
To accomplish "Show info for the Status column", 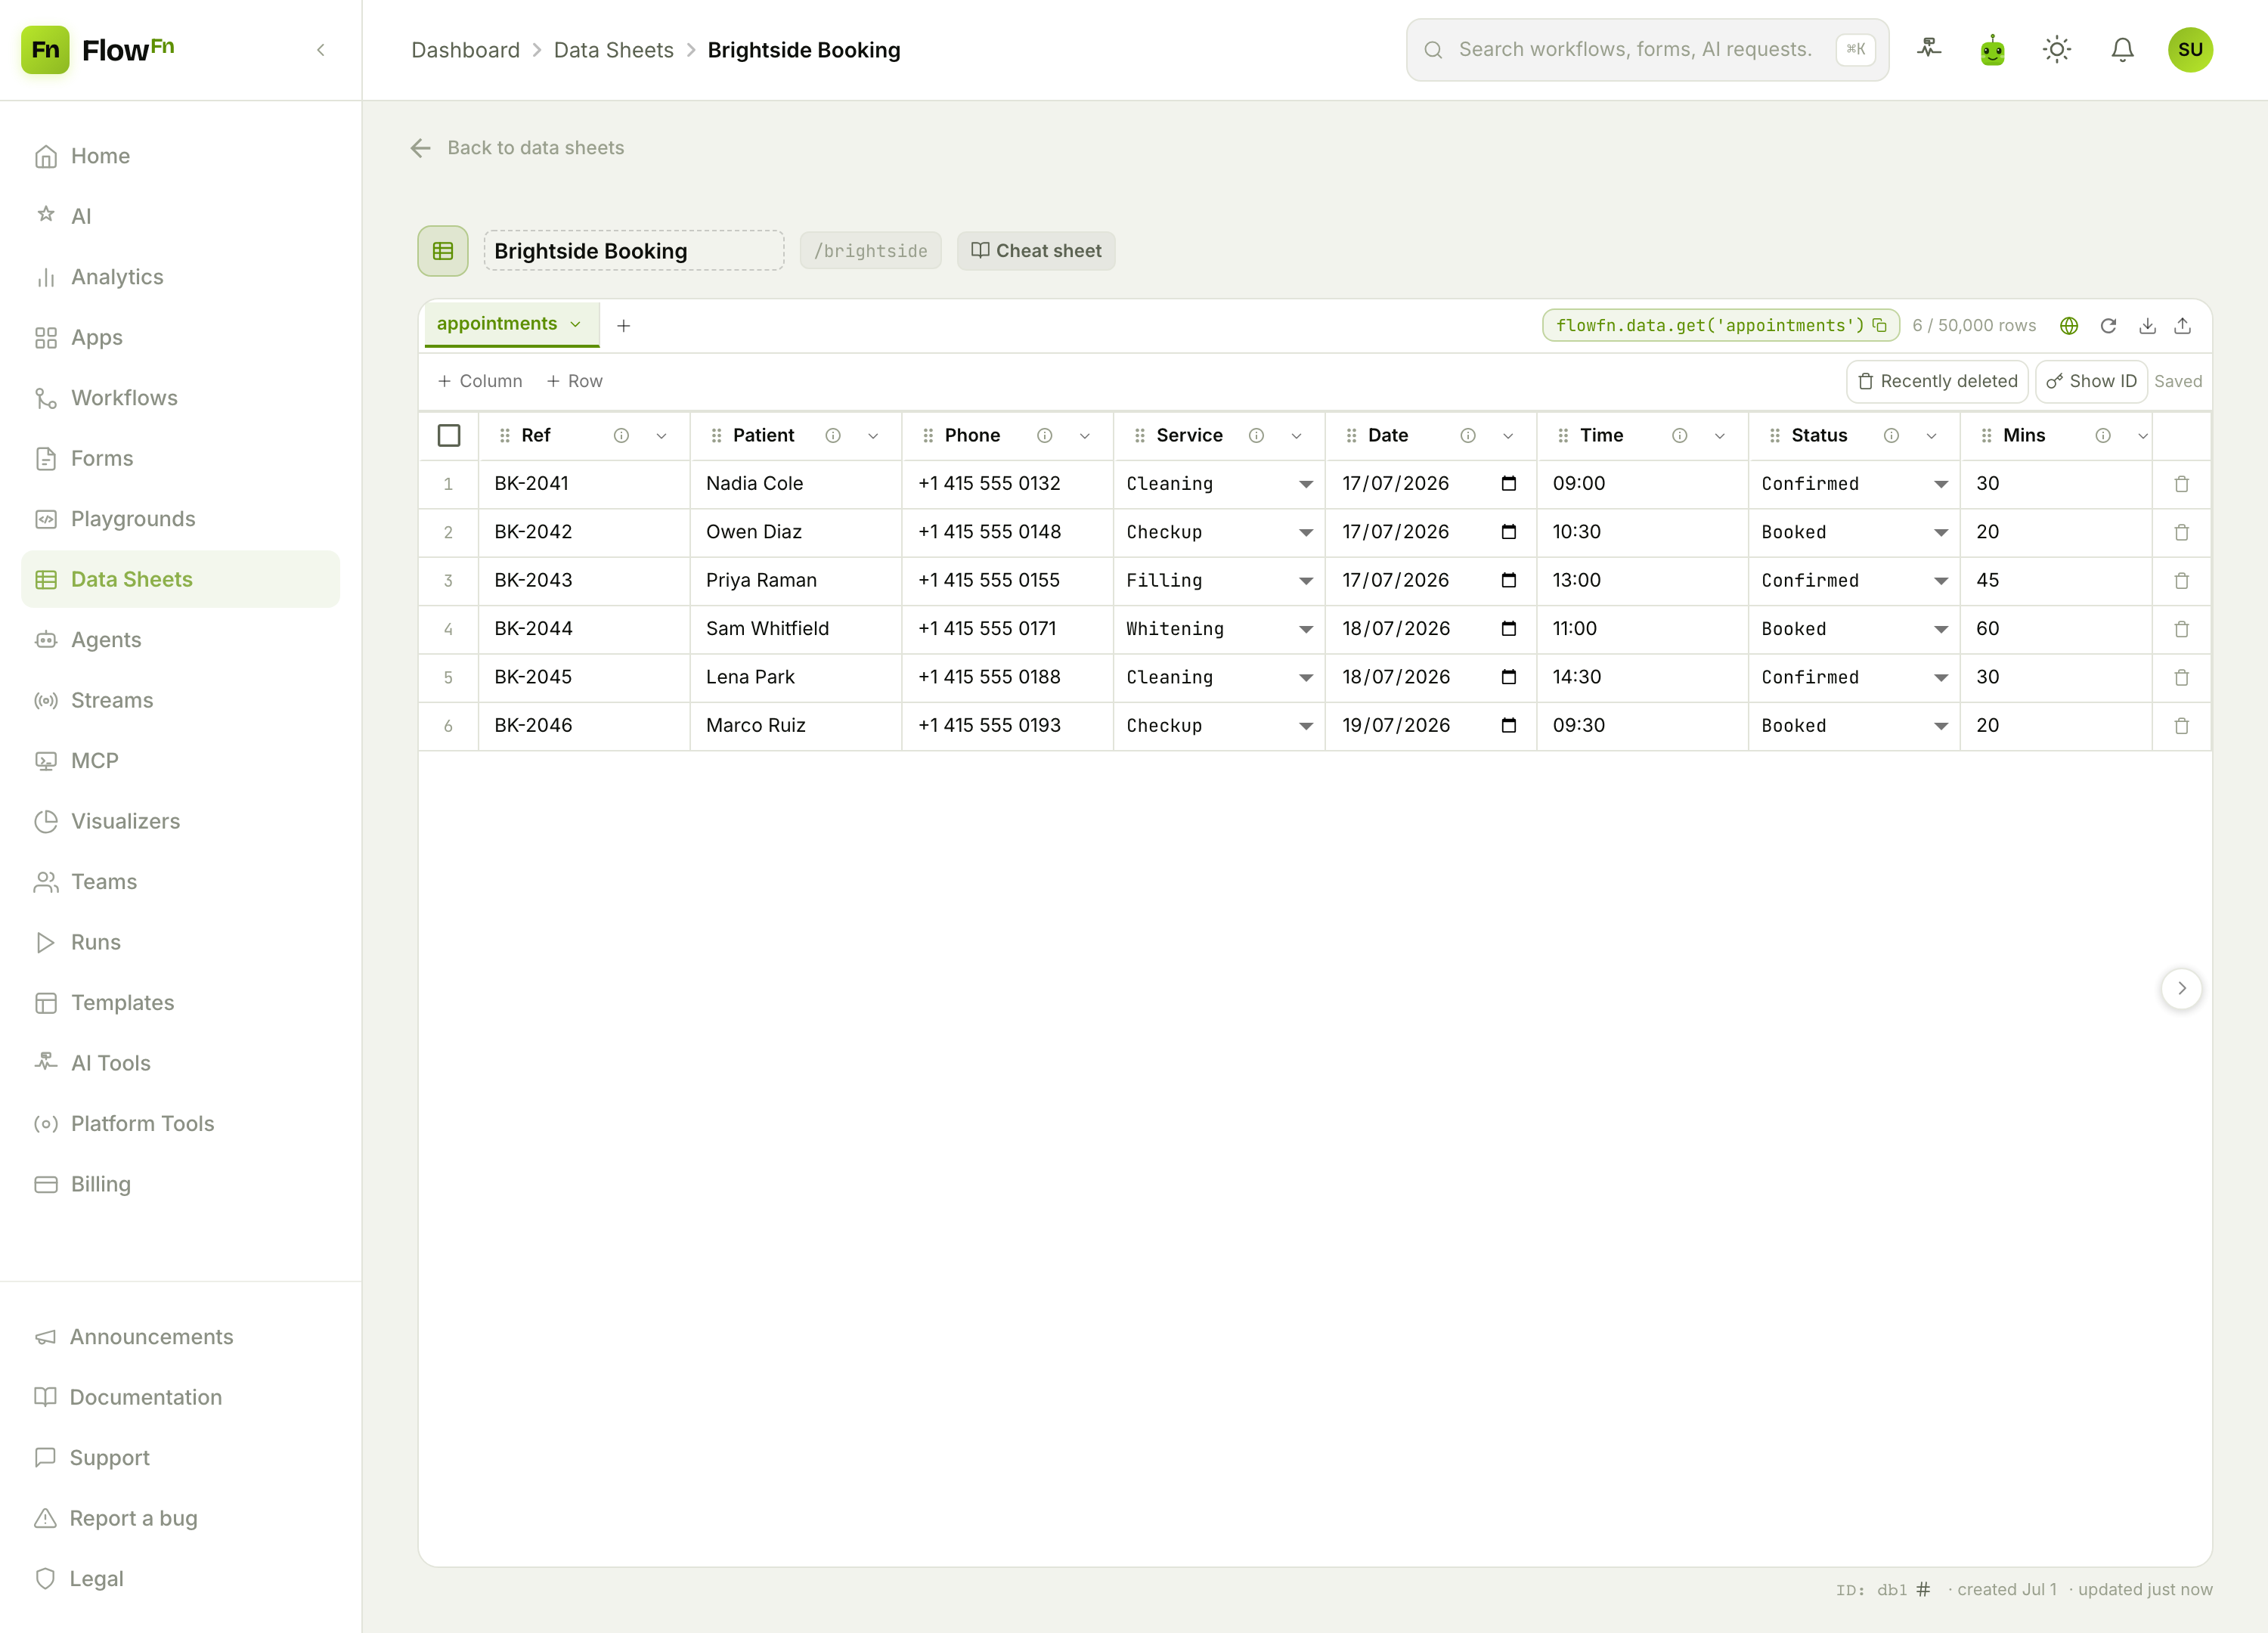I will (x=1892, y=436).
